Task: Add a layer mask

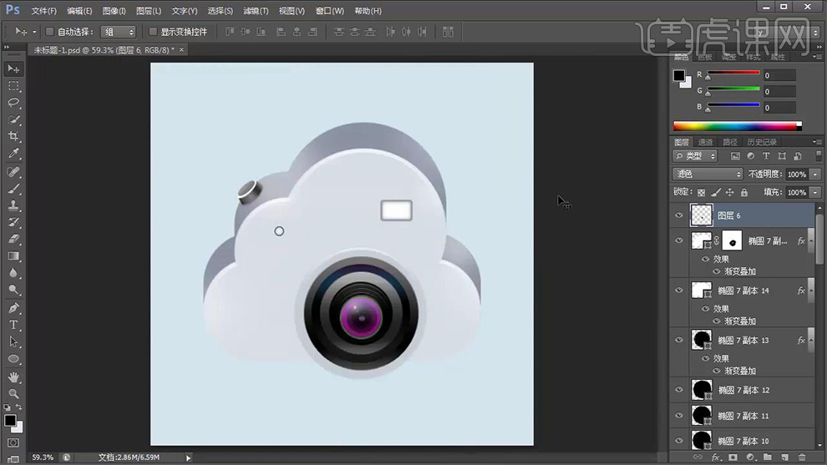Action: (x=733, y=457)
